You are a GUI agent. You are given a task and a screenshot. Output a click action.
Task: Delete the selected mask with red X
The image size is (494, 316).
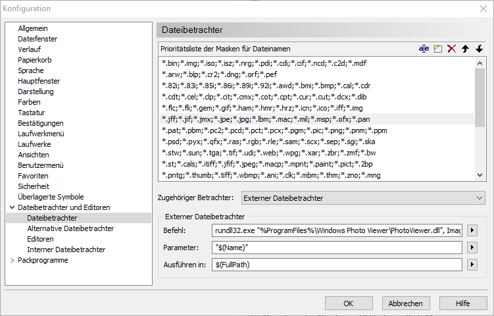[x=451, y=49]
